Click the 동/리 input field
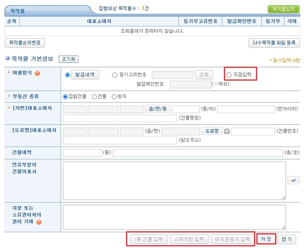The height and width of the screenshot is (248, 304). click(x=185, y=109)
